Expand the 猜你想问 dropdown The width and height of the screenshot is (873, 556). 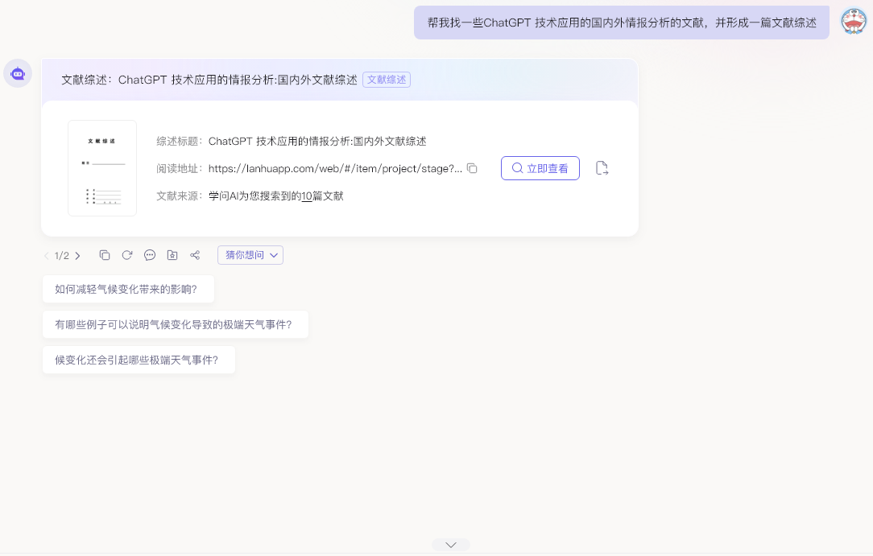point(250,255)
